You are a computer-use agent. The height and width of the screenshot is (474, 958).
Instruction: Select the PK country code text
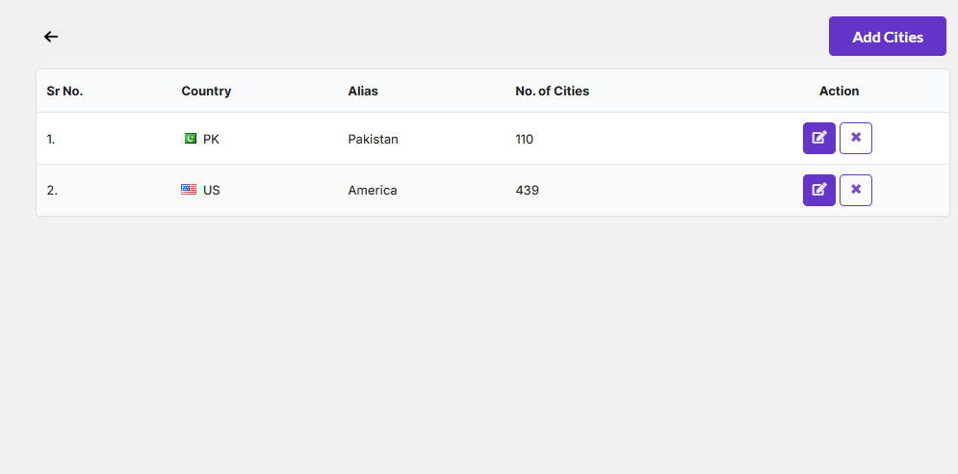click(212, 139)
